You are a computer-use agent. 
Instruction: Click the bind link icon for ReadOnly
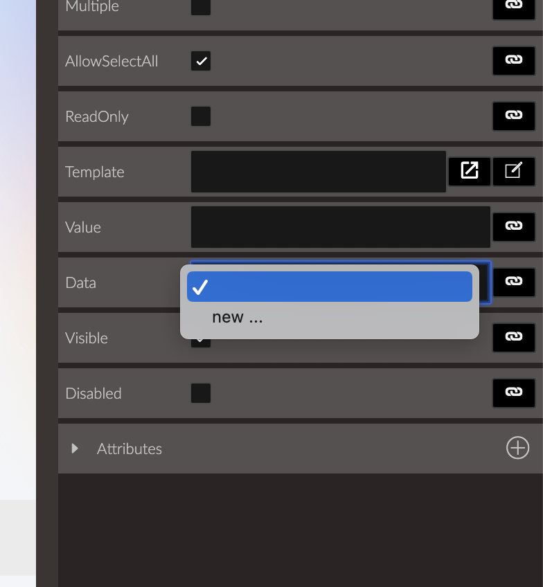pyautogui.click(x=513, y=116)
